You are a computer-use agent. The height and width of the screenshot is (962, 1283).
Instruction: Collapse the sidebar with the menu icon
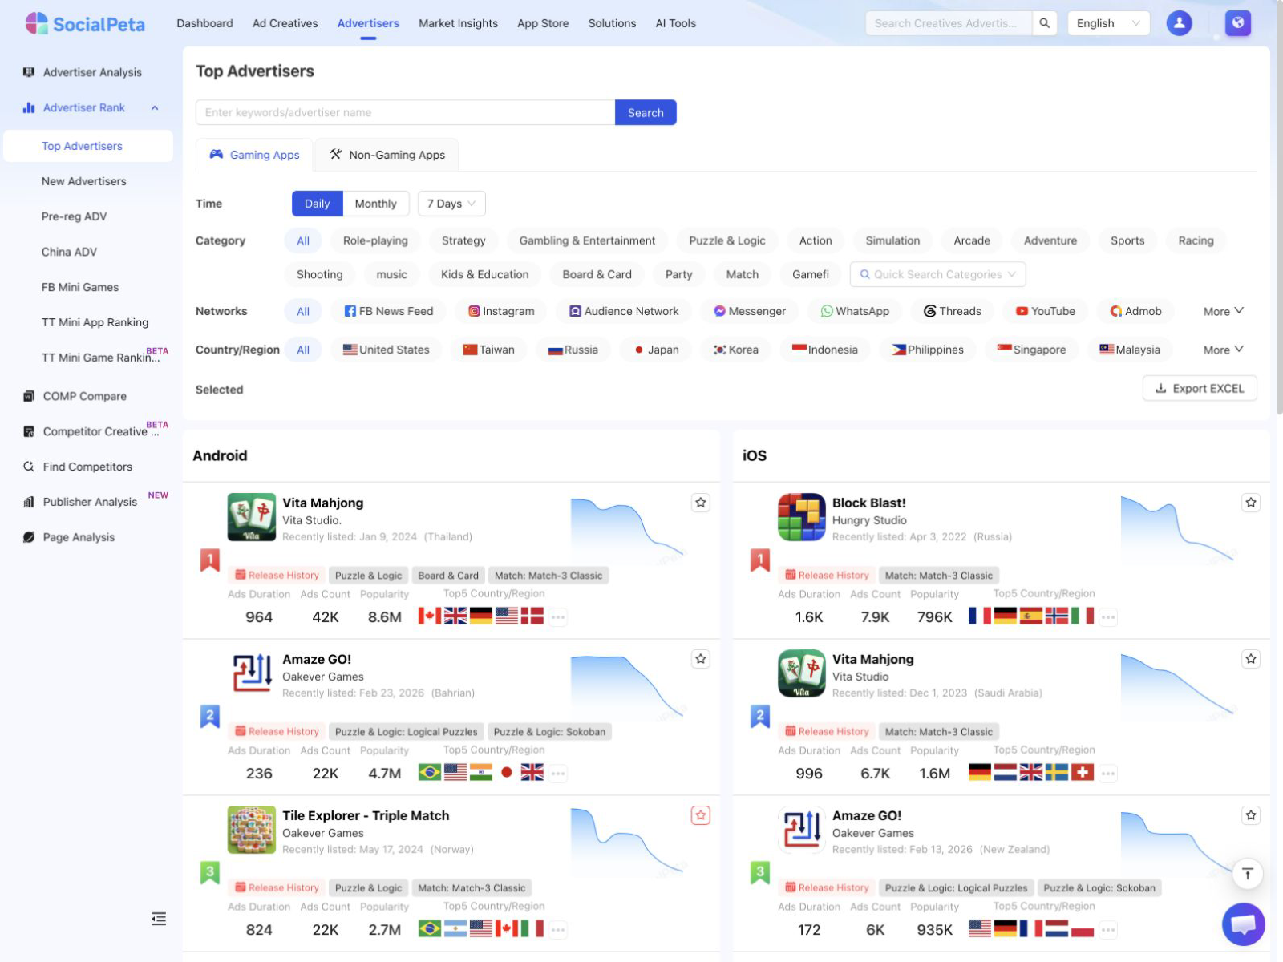[159, 919]
